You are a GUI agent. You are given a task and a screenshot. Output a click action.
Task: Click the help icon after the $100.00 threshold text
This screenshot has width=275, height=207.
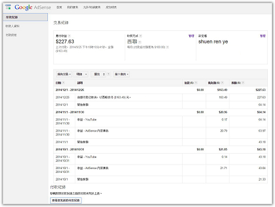click(167, 47)
